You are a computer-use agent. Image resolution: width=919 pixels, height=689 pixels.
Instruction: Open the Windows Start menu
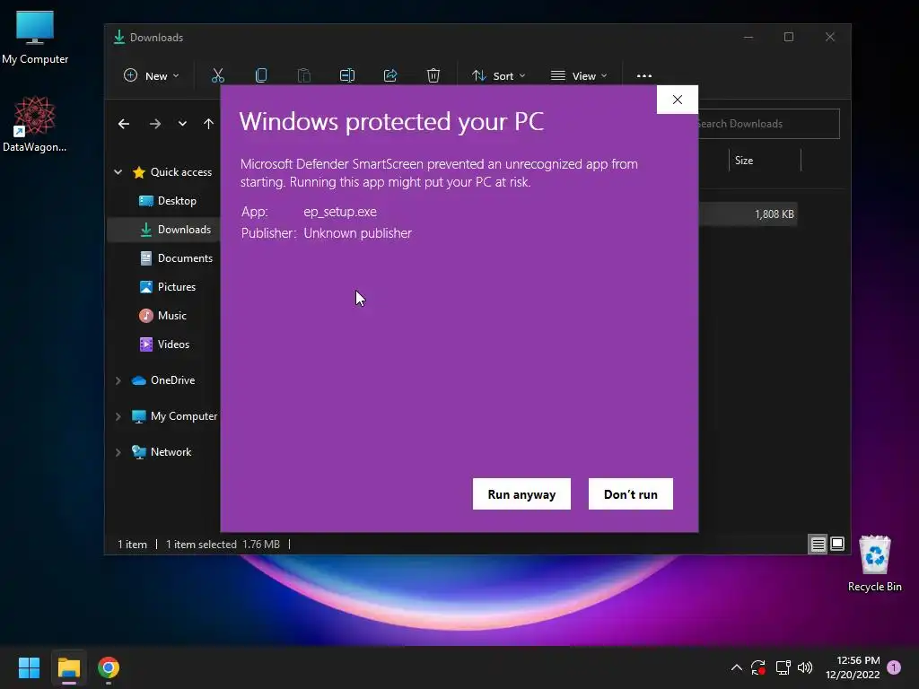[30, 667]
